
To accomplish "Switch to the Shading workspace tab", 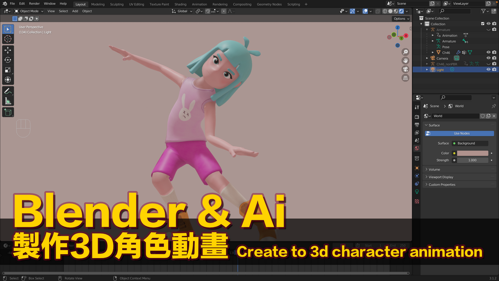I will pos(180,4).
